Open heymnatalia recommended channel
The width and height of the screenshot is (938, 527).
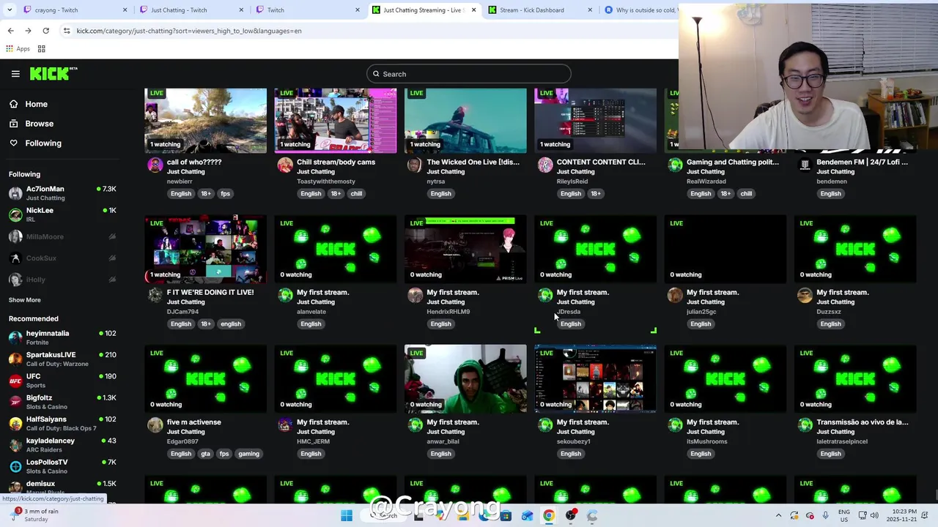[x=62, y=337]
